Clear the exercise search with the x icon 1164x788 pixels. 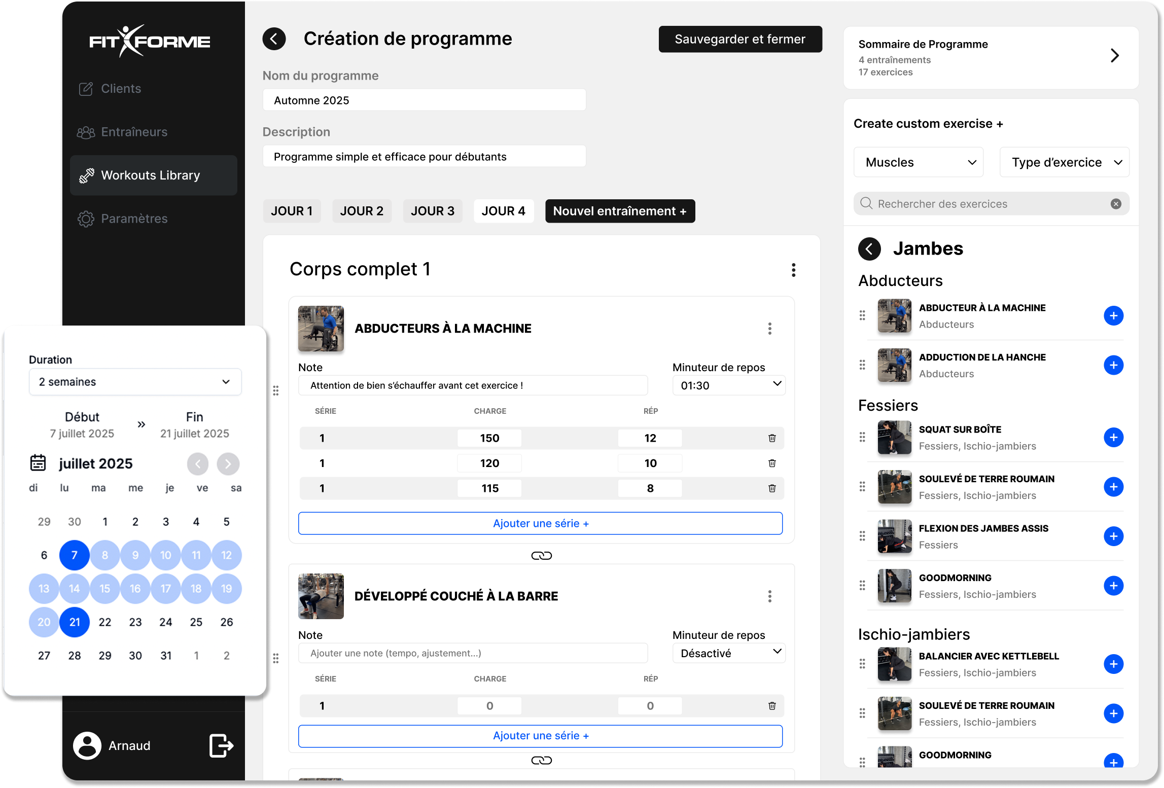click(x=1116, y=204)
